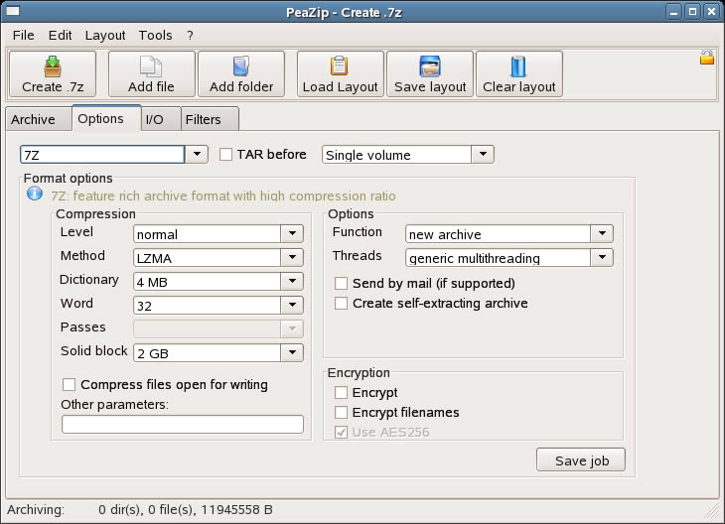Expand the Threads multithreading dropdown
Screen dimensions: 725x524
tap(602, 257)
